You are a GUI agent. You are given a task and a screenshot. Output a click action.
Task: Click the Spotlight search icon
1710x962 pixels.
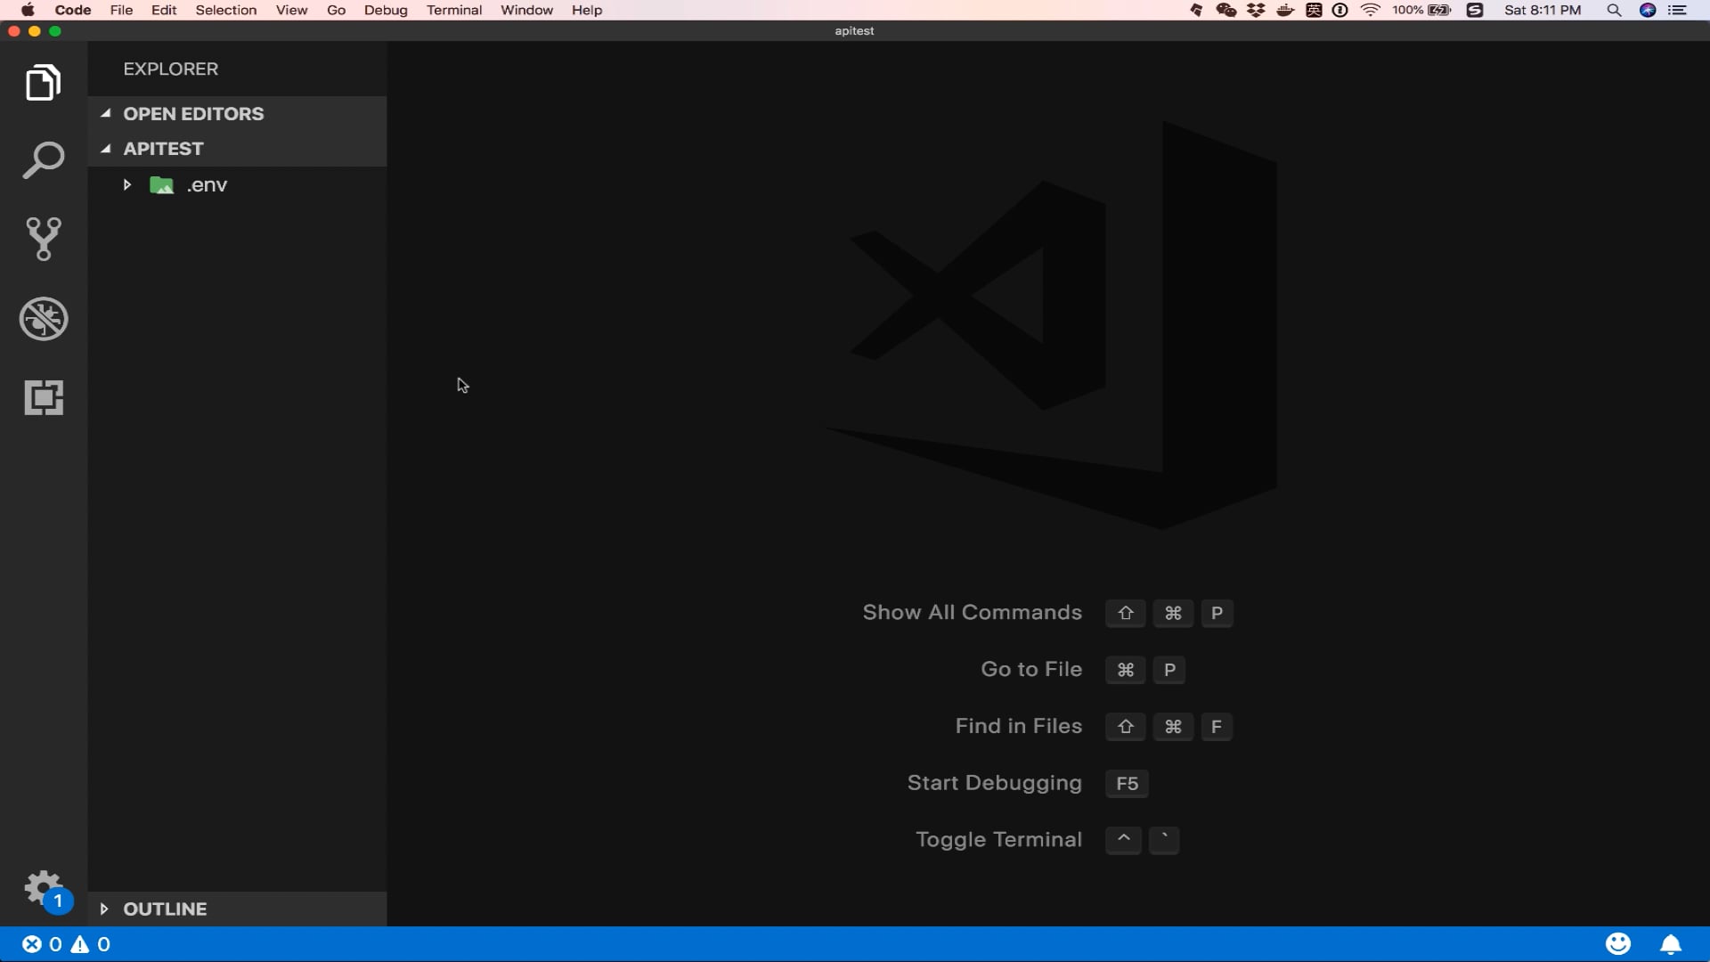[x=1614, y=10]
